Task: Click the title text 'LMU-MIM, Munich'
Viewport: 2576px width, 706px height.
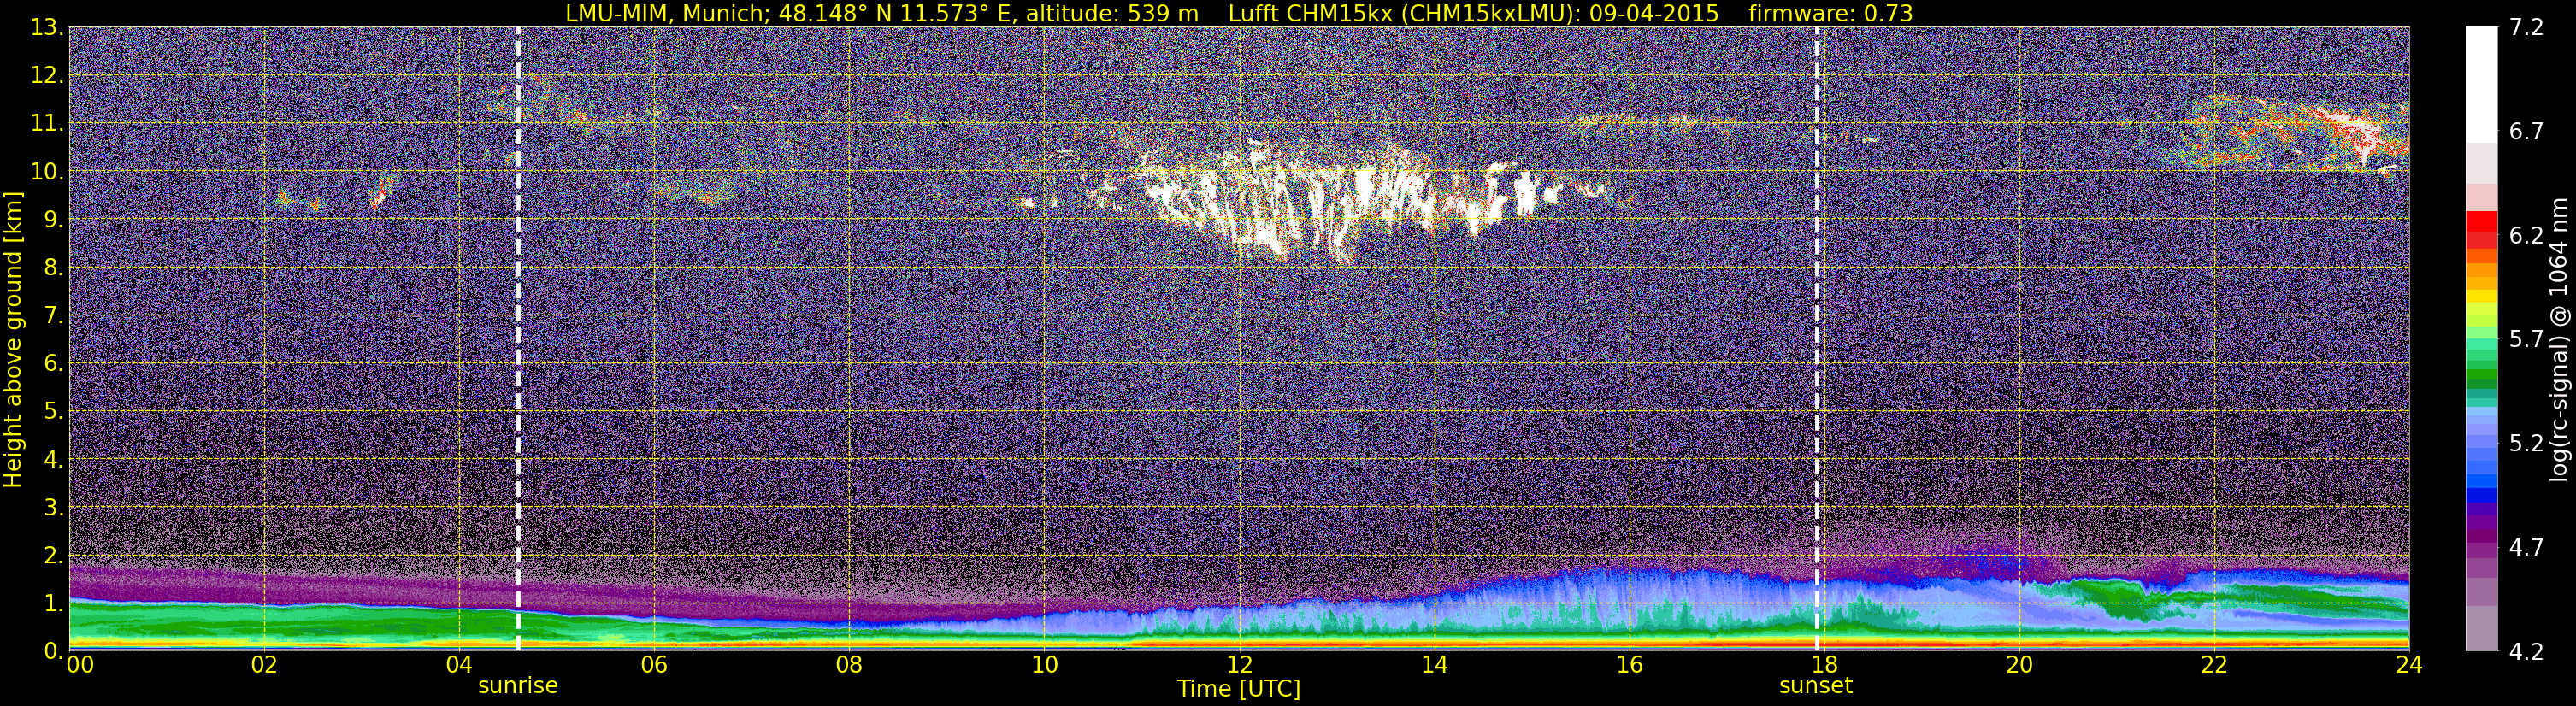Action: (x=666, y=13)
